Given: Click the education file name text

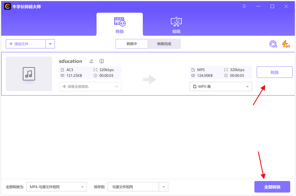Looking at the screenshot, I should tap(71, 61).
